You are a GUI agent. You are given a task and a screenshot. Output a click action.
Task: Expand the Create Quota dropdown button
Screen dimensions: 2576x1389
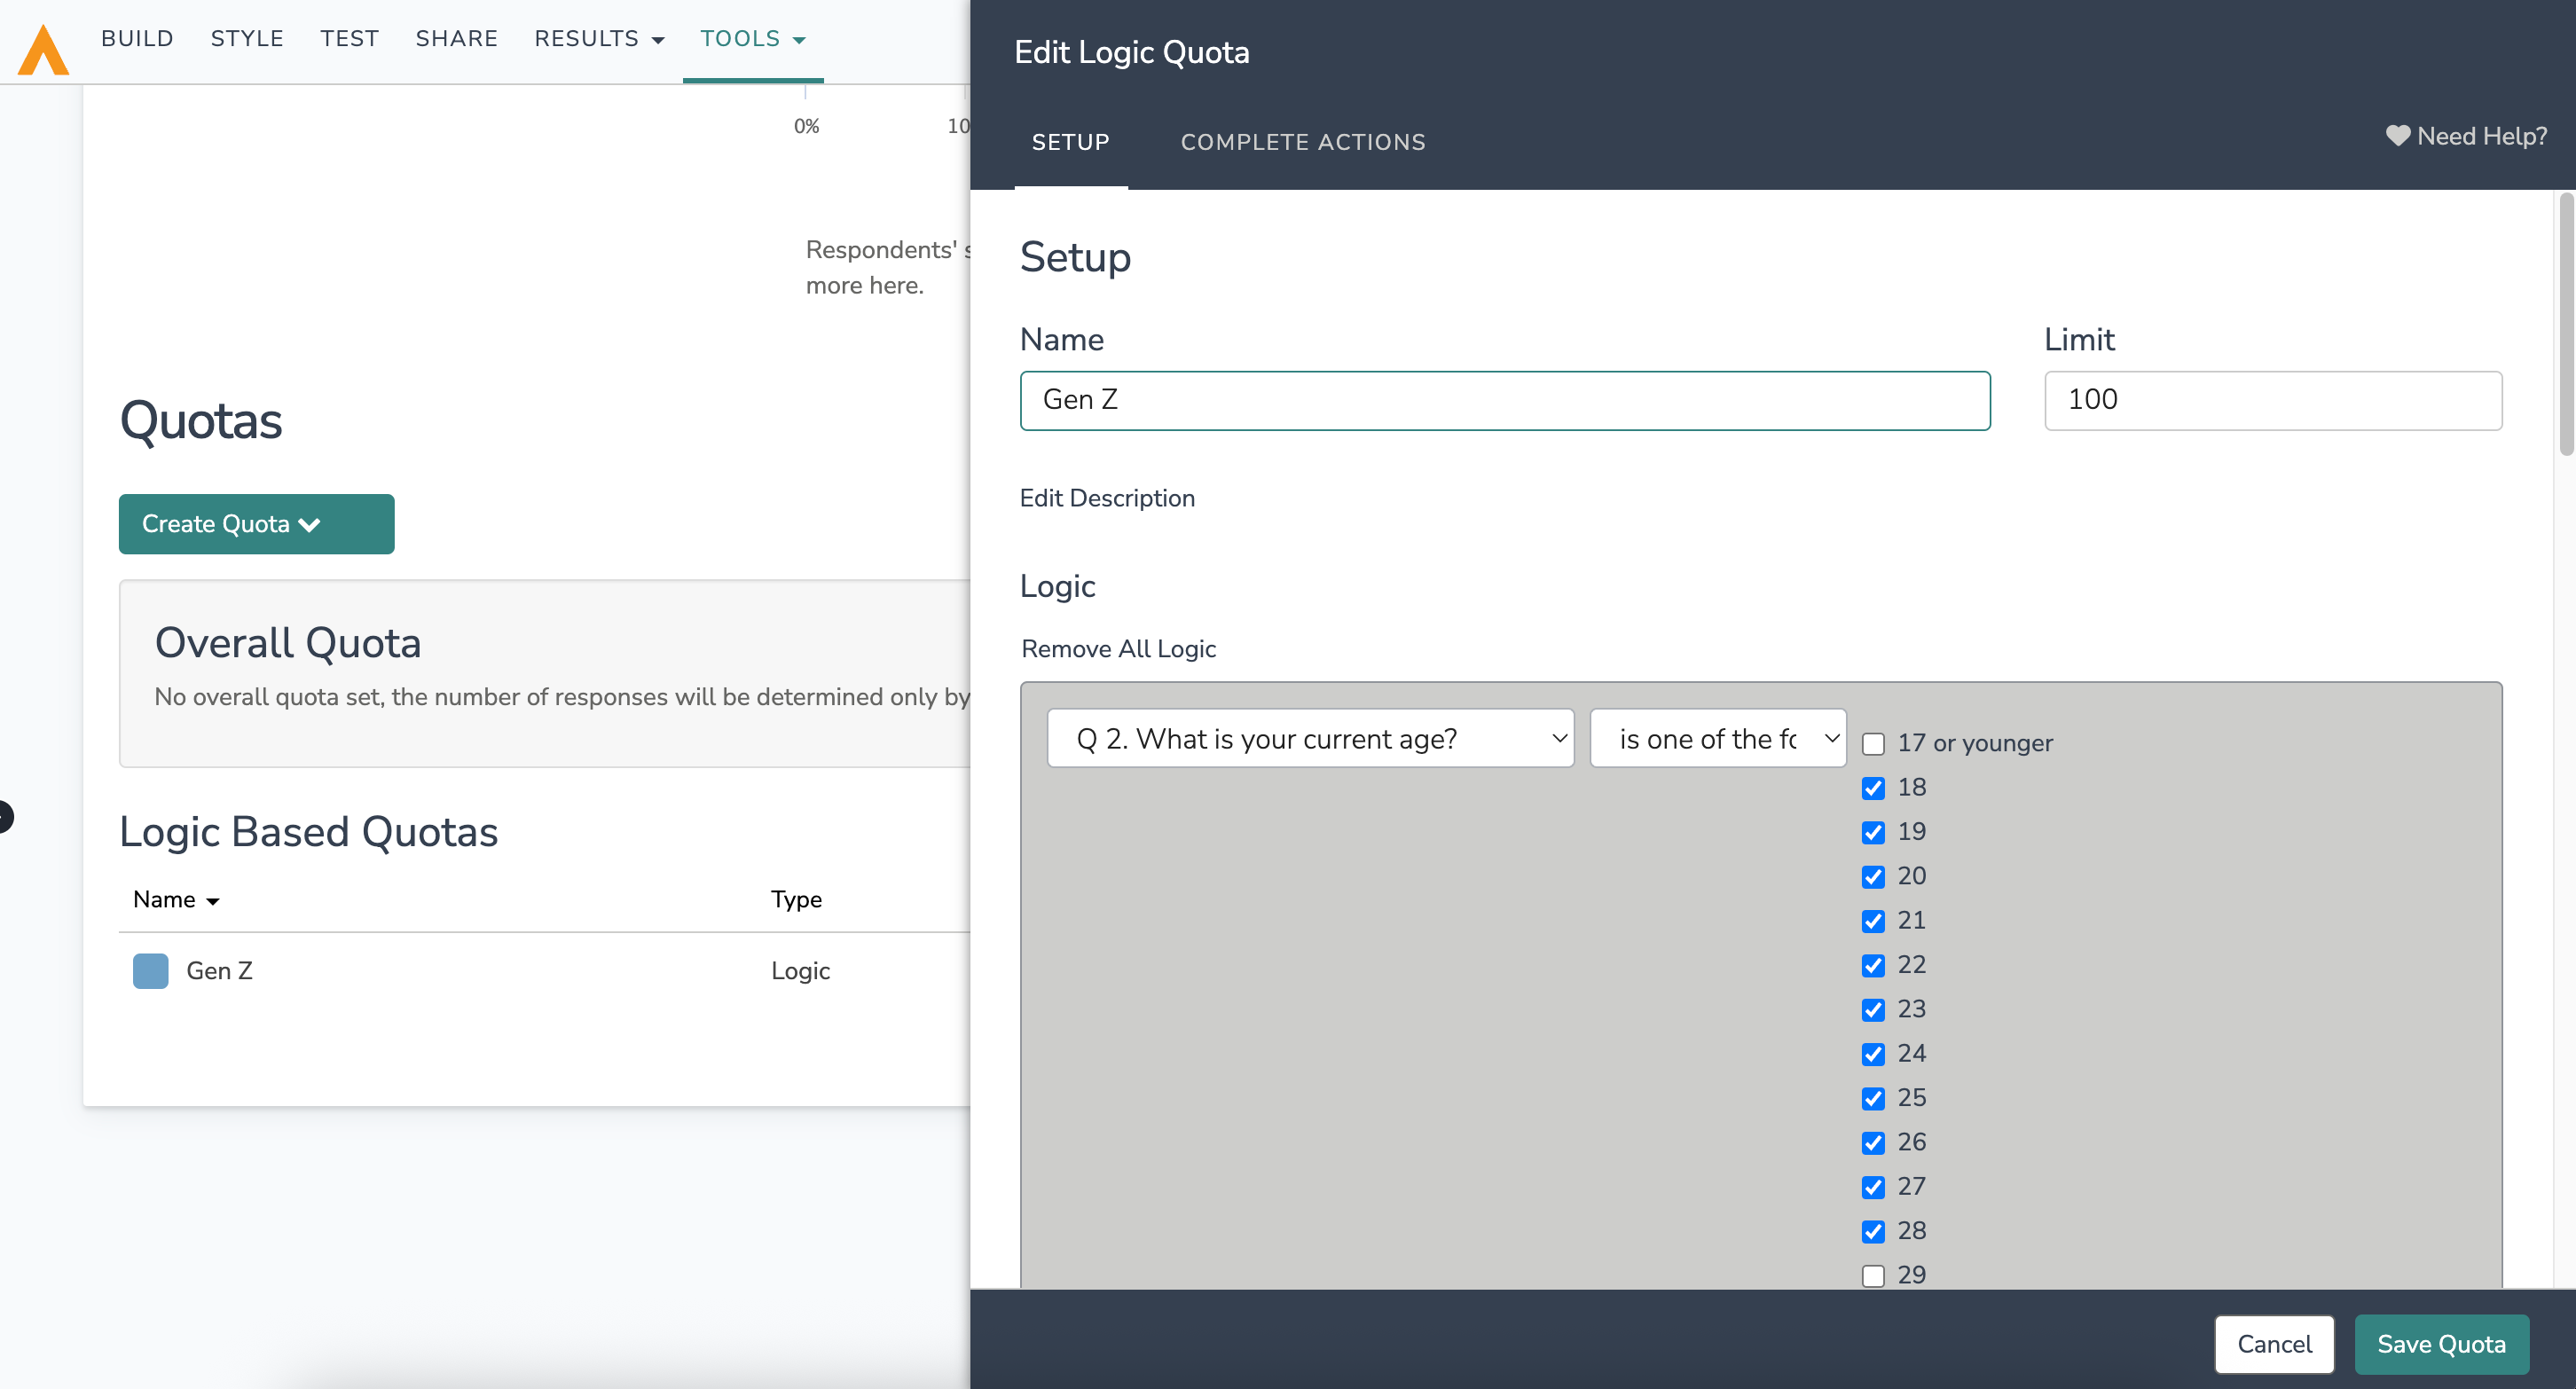point(256,523)
